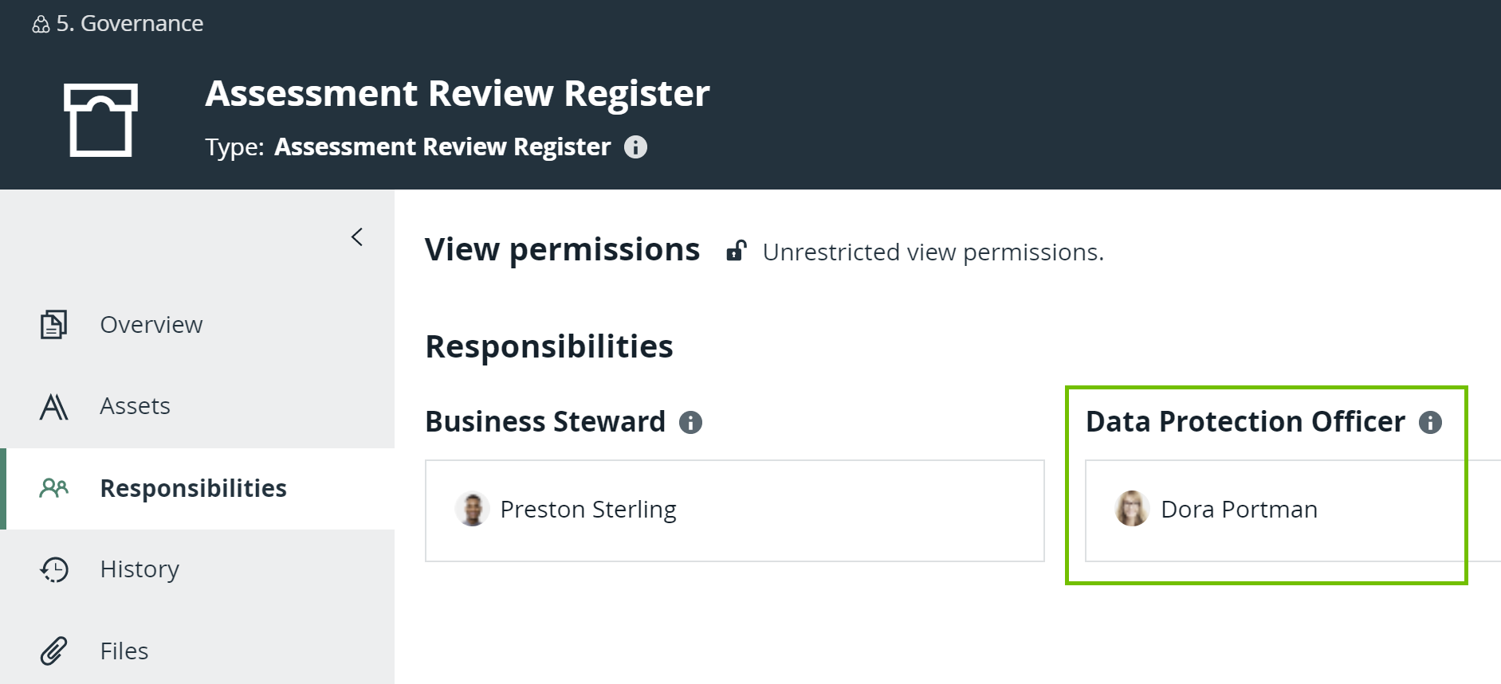Viewport: 1501px width, 684px height.
Task: Expand the Business Steward responsibility entry
Action: coord(733,510)
